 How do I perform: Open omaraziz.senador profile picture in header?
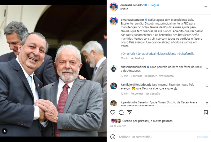pos(114,7)
